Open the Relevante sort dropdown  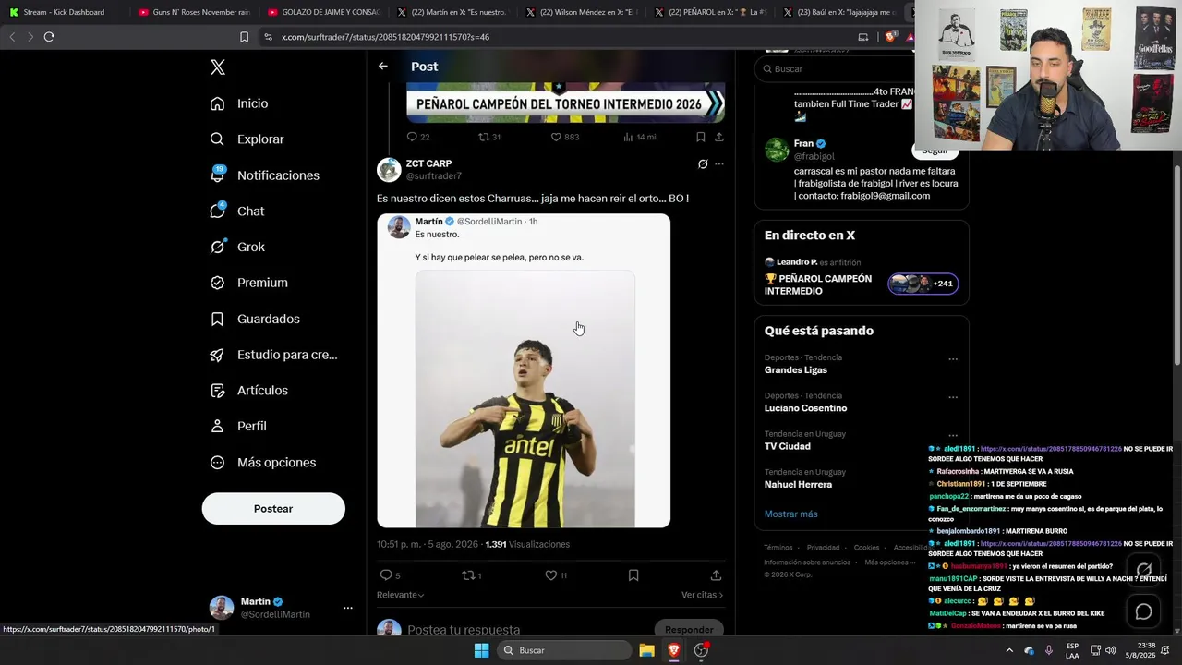click(400, 595)
